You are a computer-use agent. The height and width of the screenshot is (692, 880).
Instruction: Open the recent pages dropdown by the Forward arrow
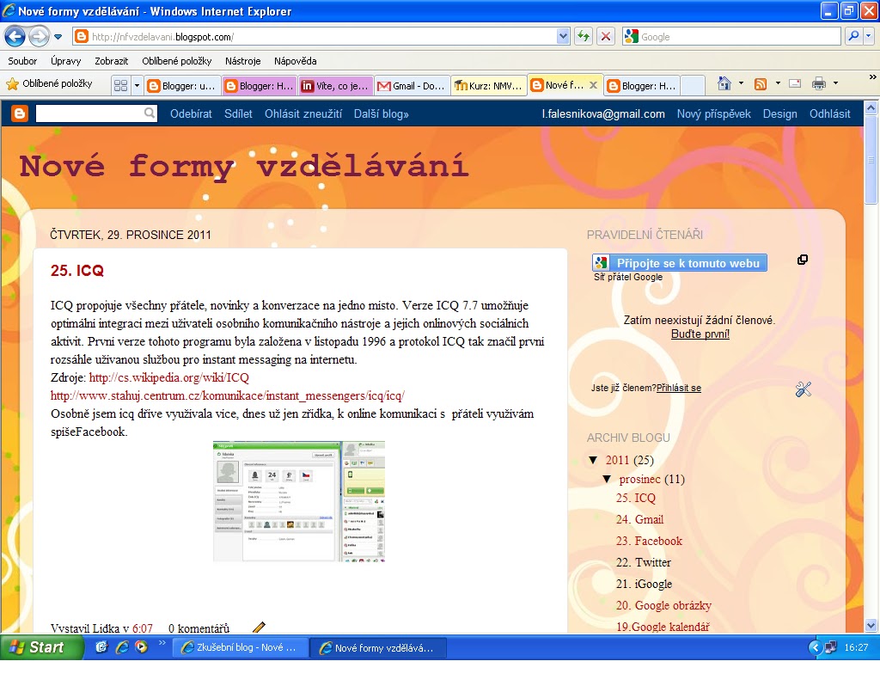(58, 37)
